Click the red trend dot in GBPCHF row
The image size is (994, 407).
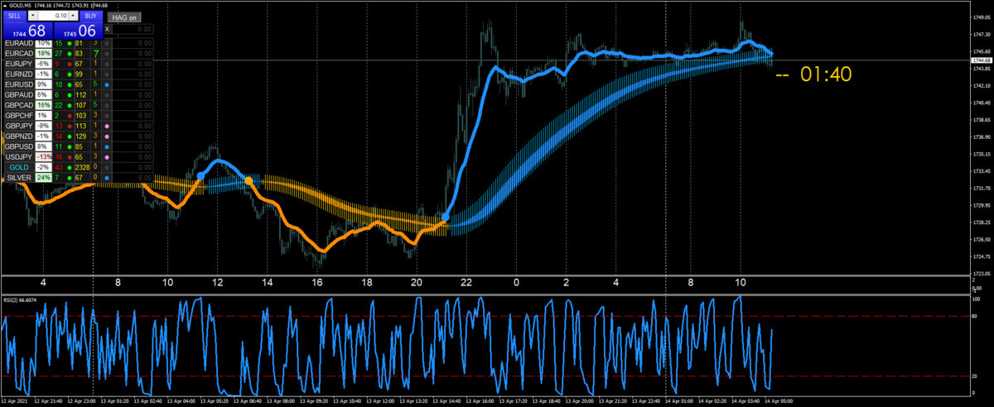pyautogui.click(x=70, y=115)
